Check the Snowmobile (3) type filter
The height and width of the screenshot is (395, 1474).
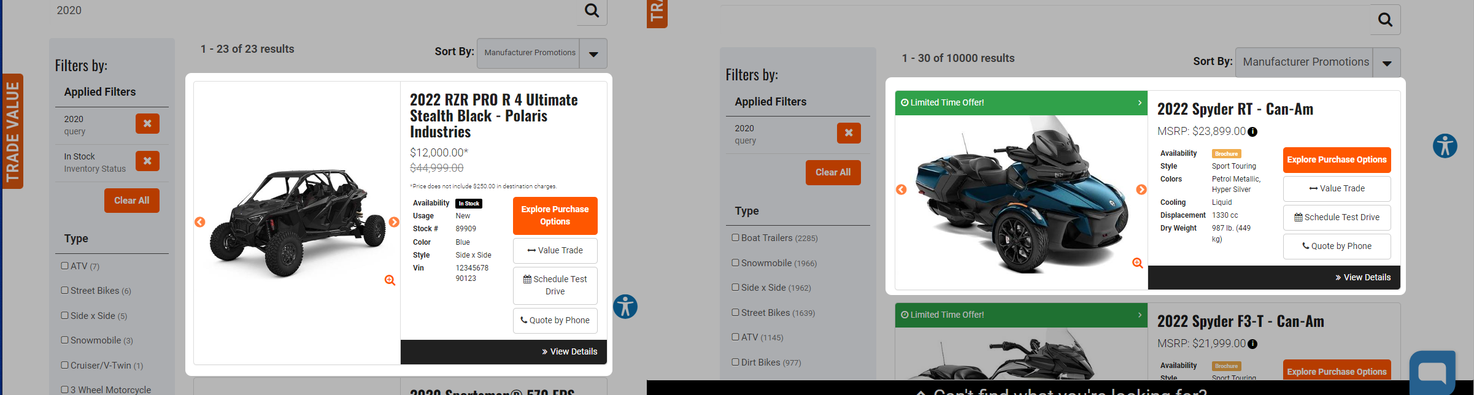[64, 340]
